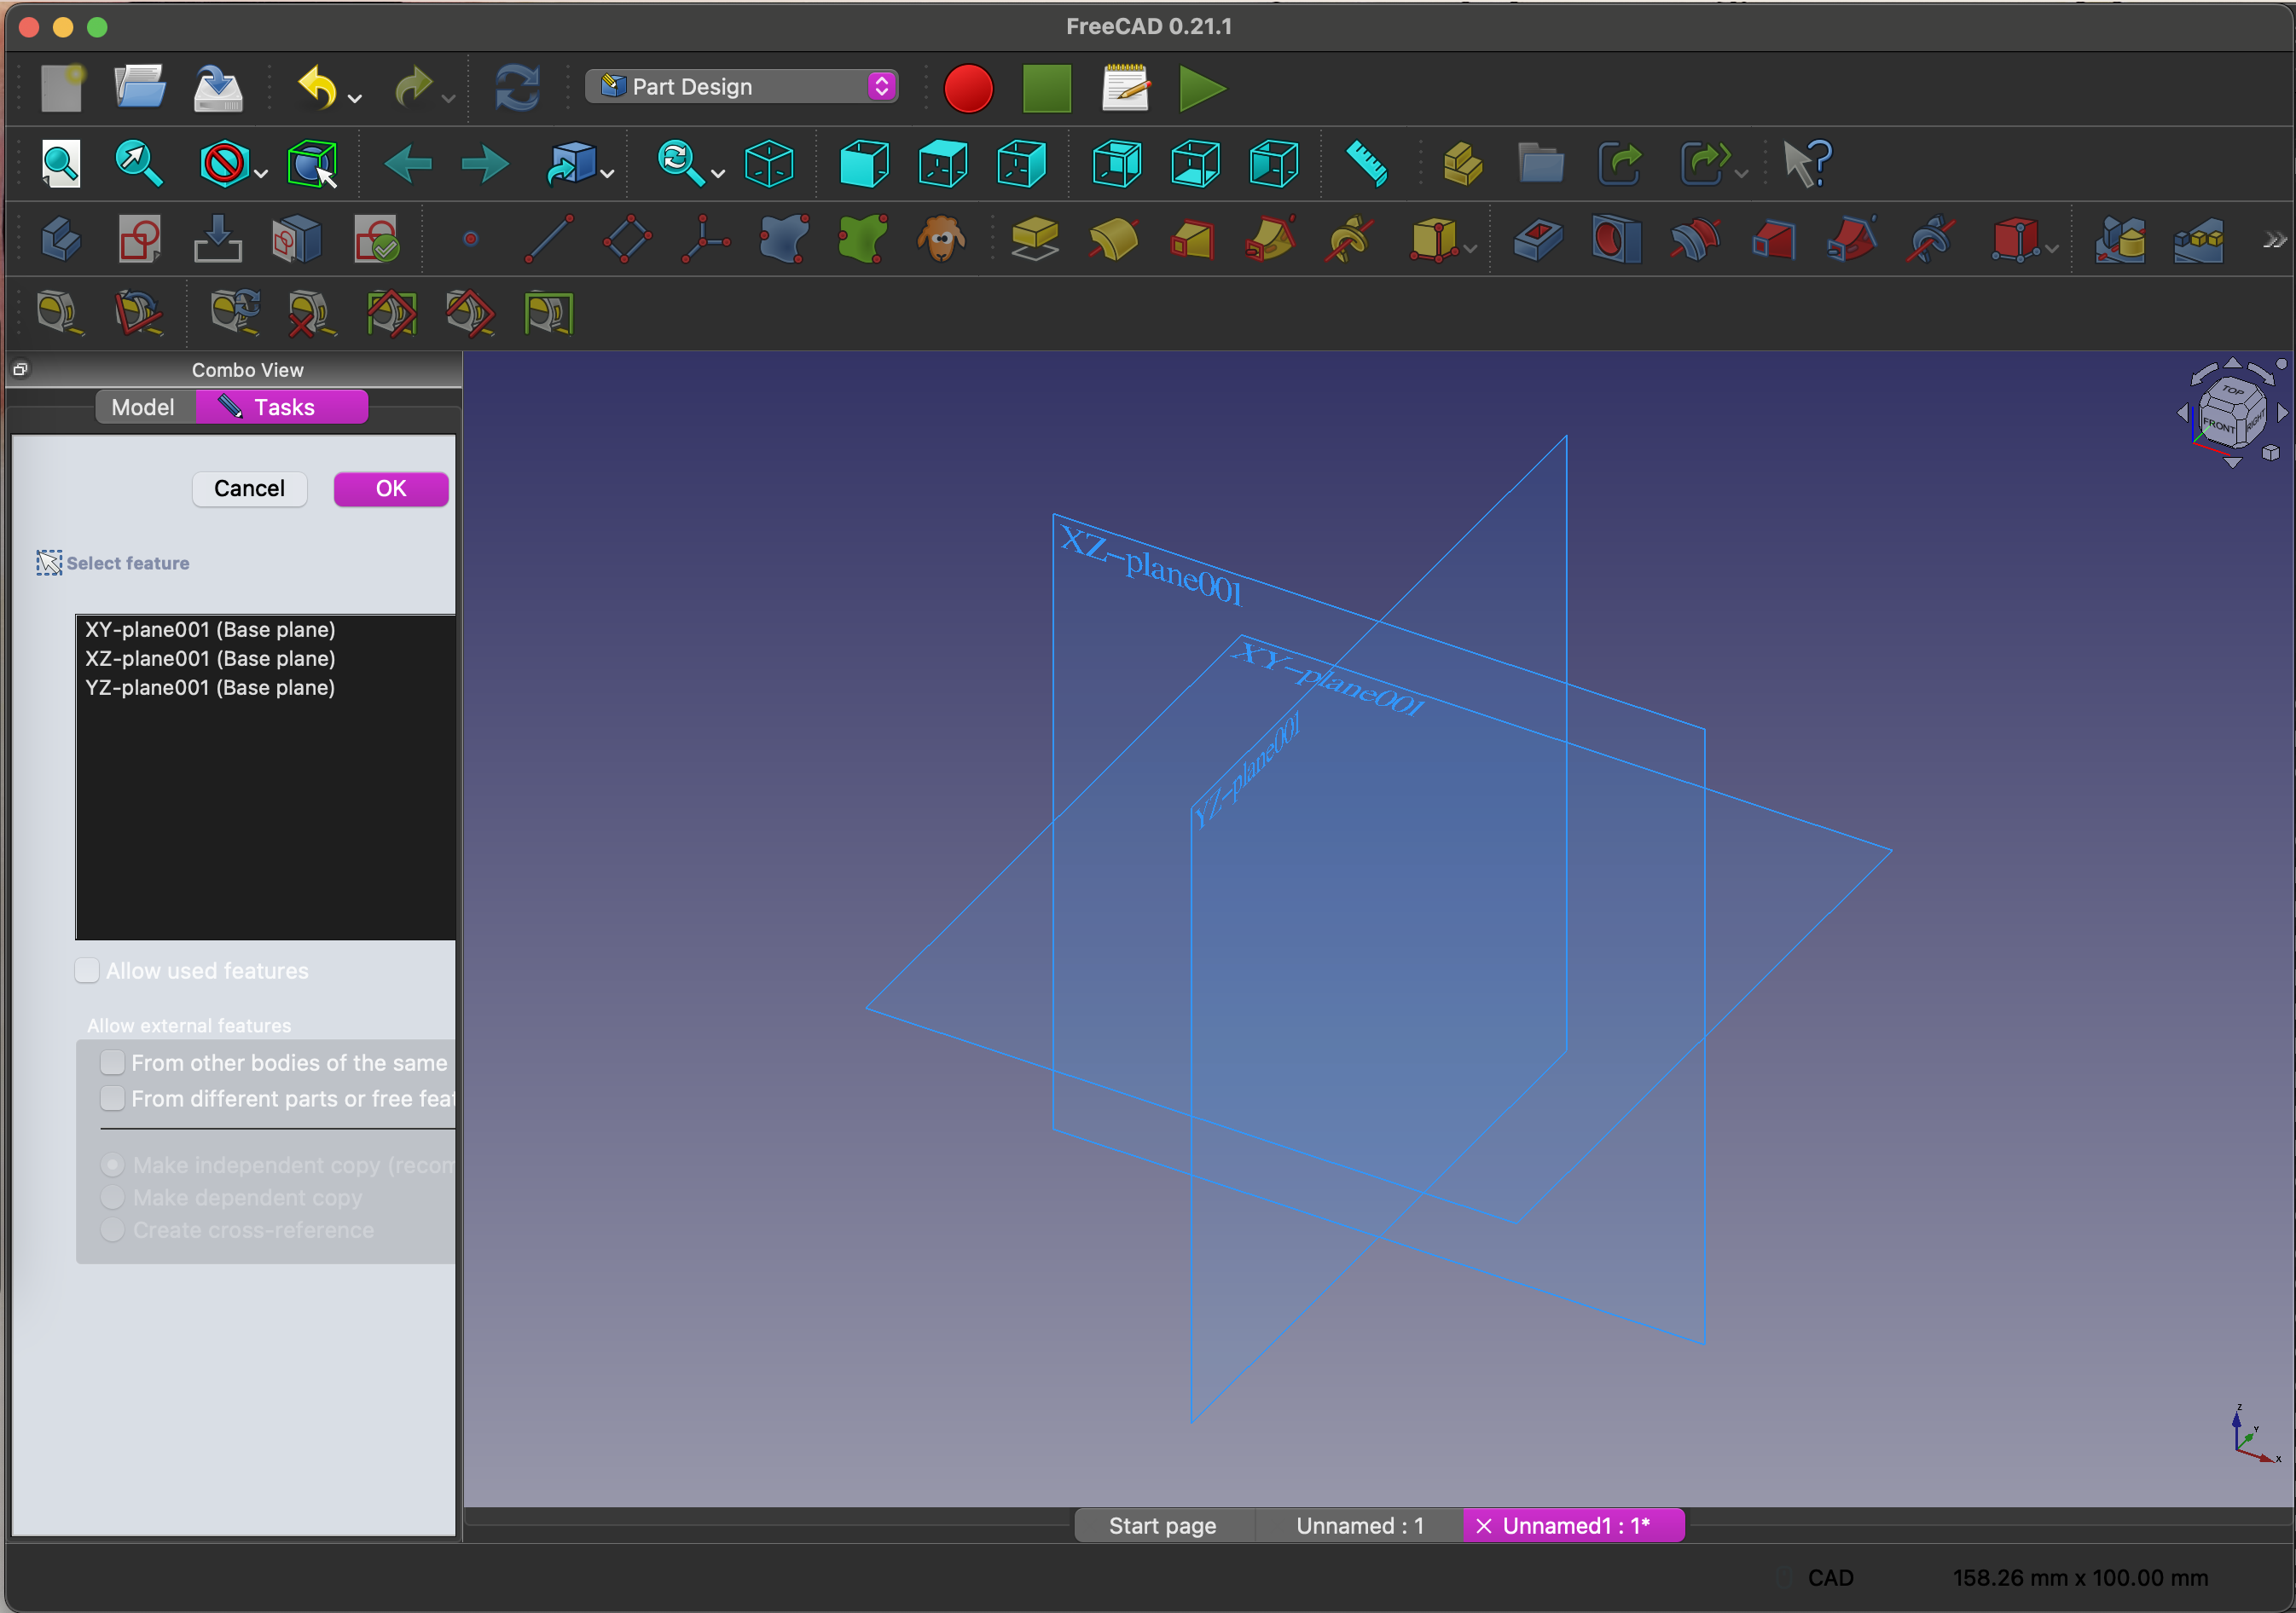Create a datum plane
This screenshot has width=2296, height=1613.
pyautogui.click(x=627, y=240)
